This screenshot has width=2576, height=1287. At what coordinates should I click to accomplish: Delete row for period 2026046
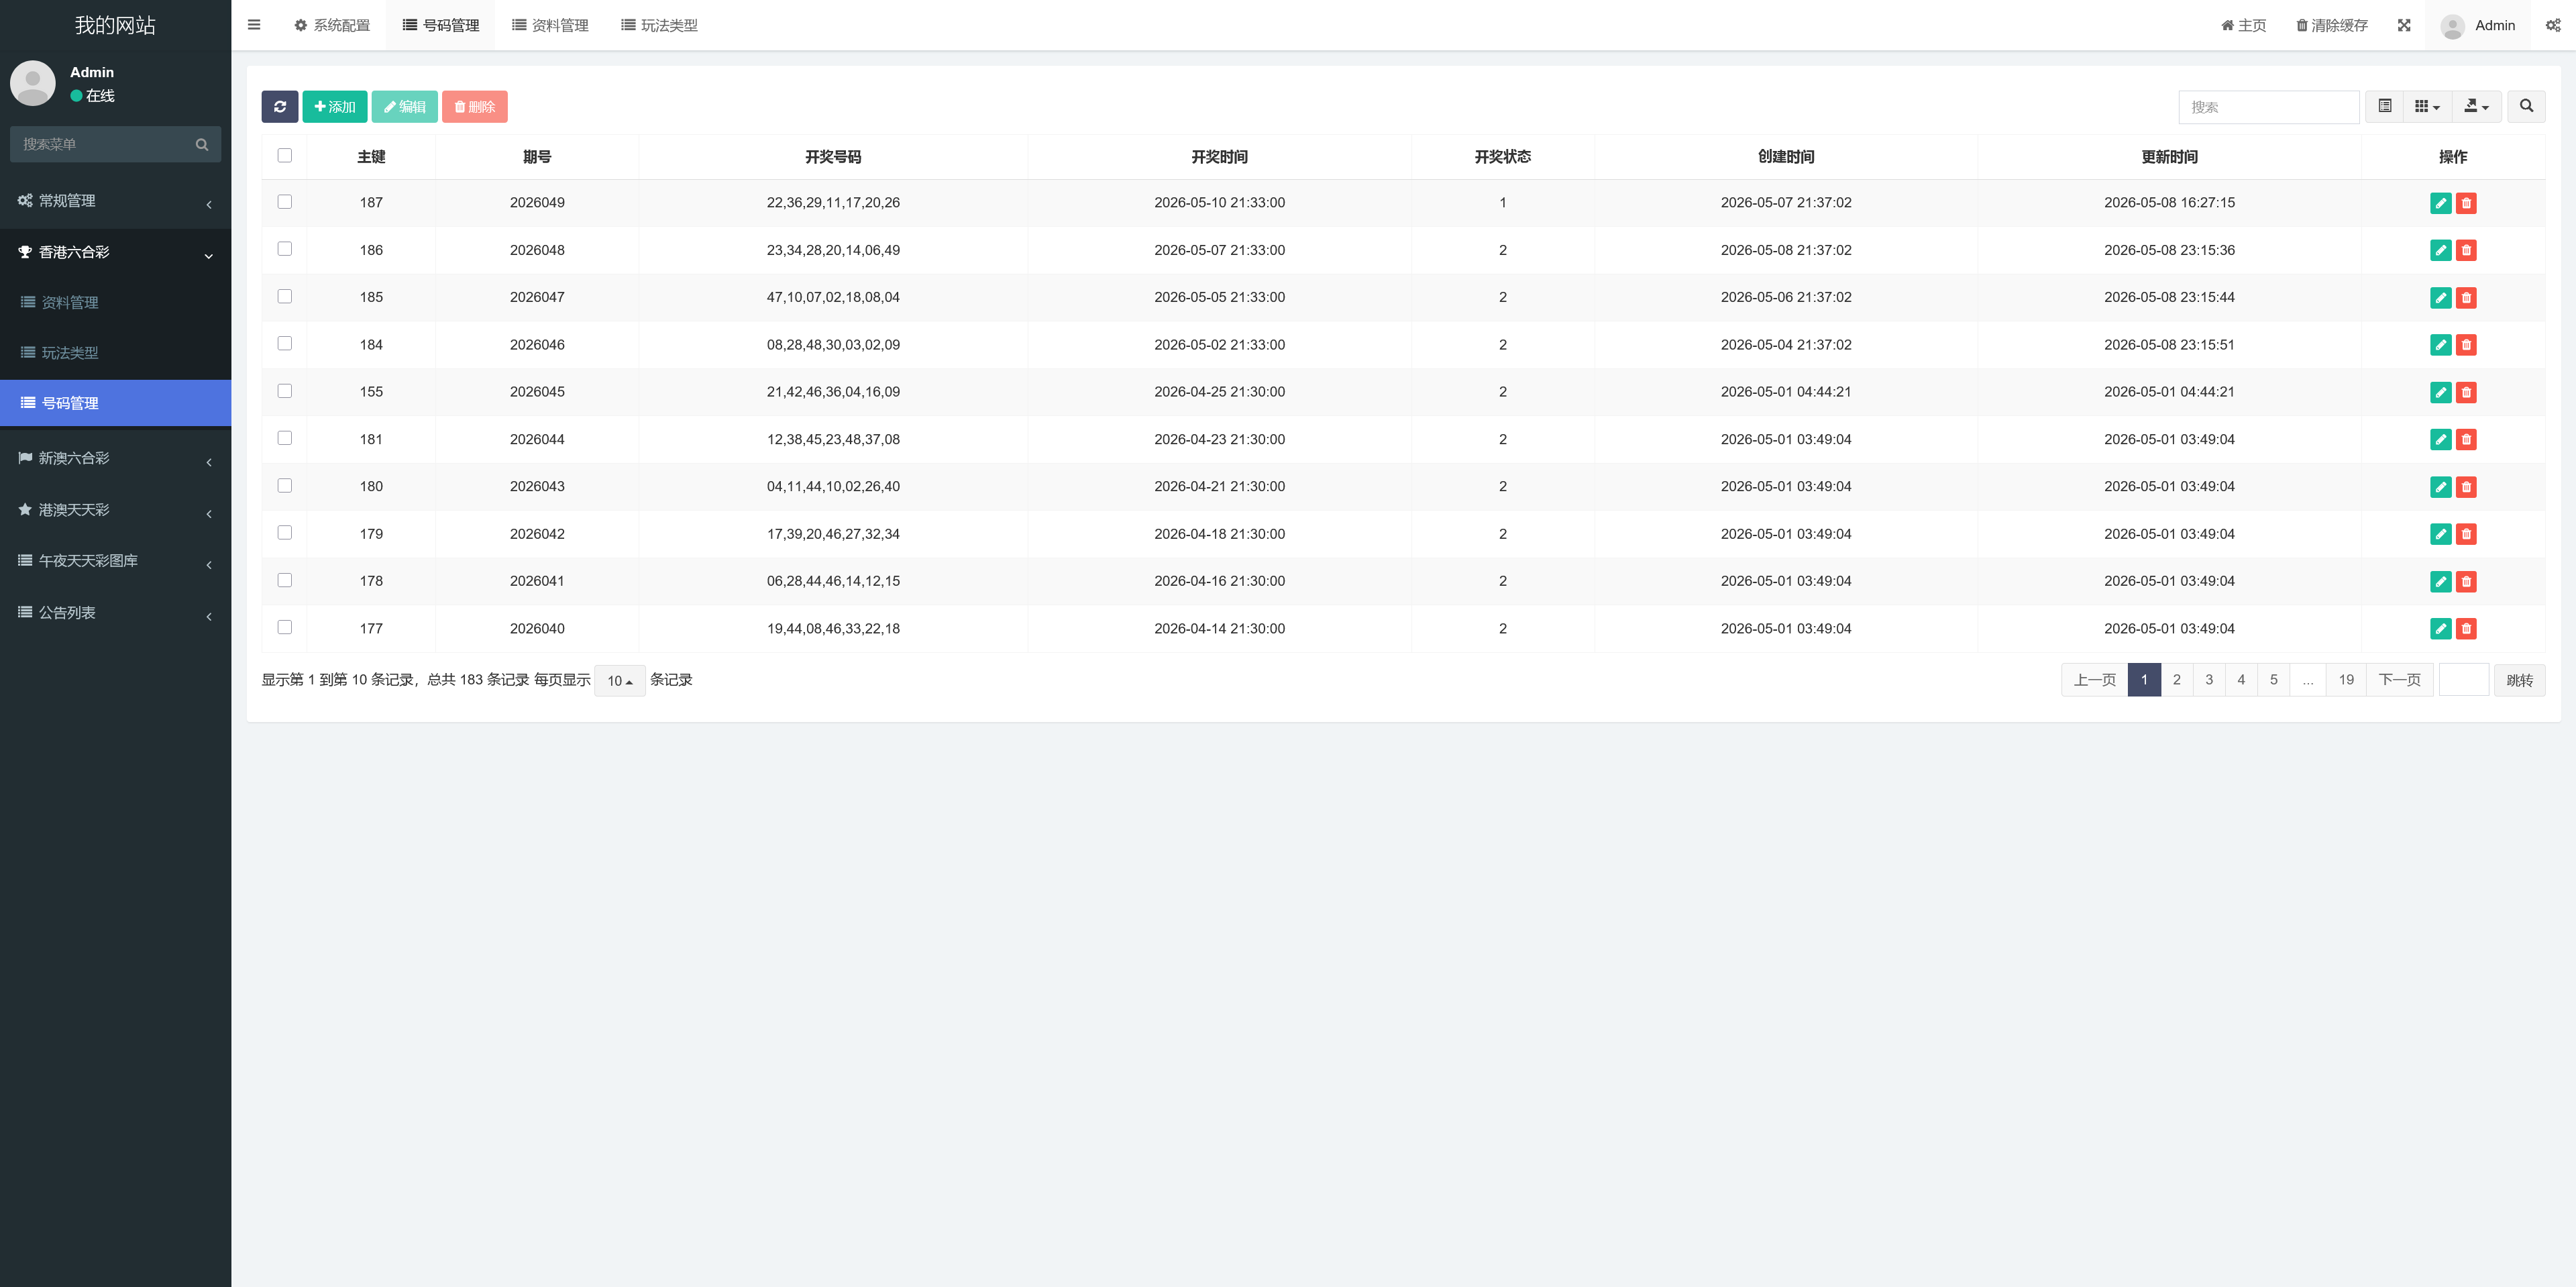coord(2466,345)
